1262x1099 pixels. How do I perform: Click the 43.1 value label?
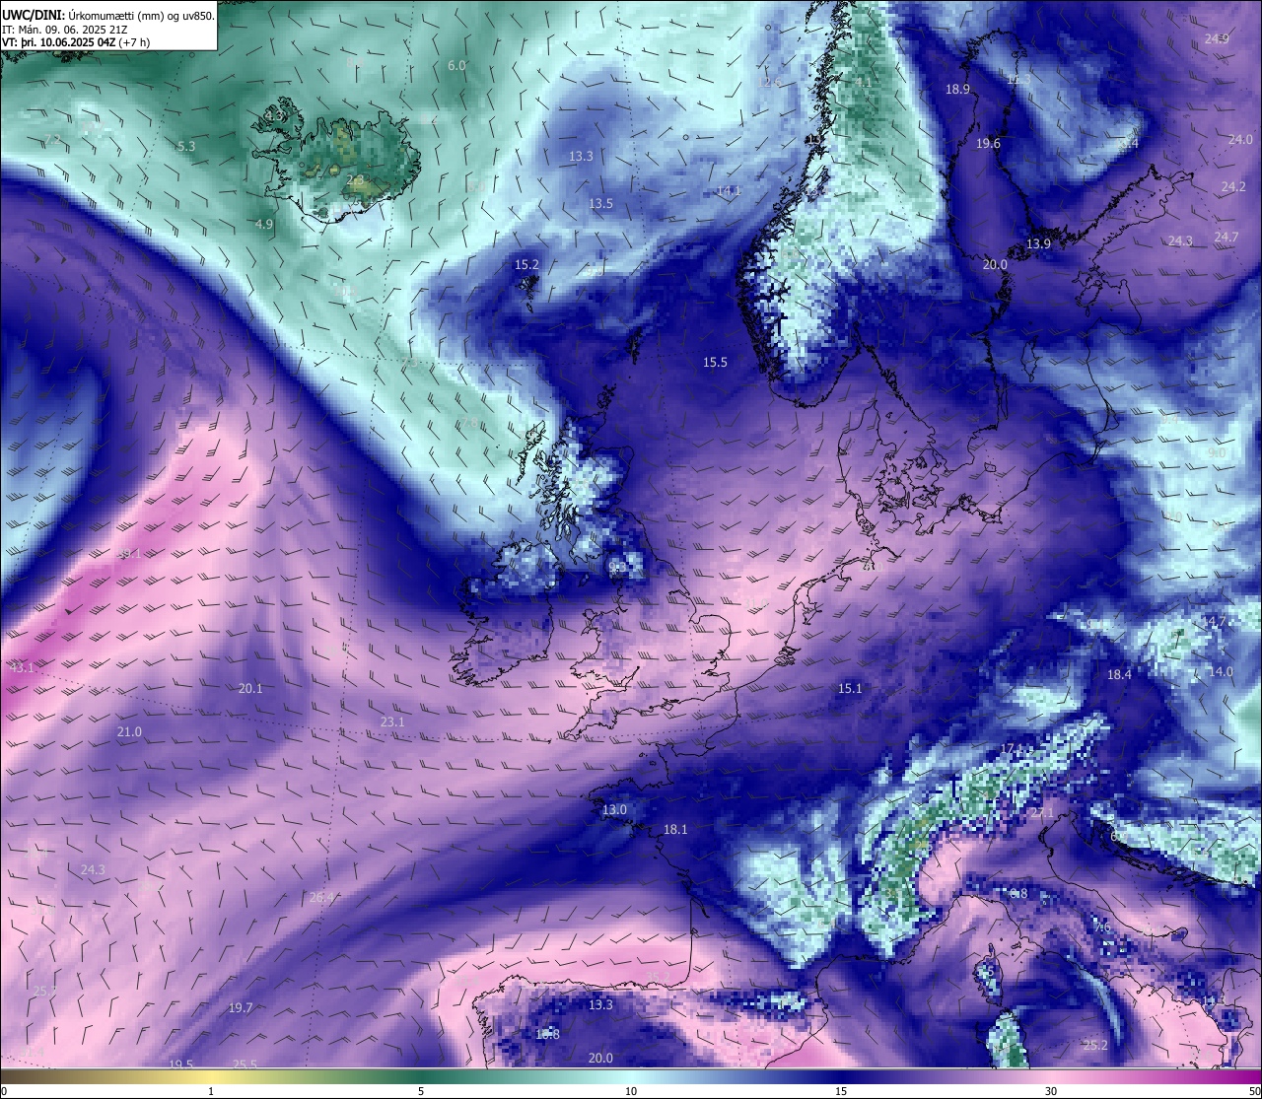click(x=21, y=668)
